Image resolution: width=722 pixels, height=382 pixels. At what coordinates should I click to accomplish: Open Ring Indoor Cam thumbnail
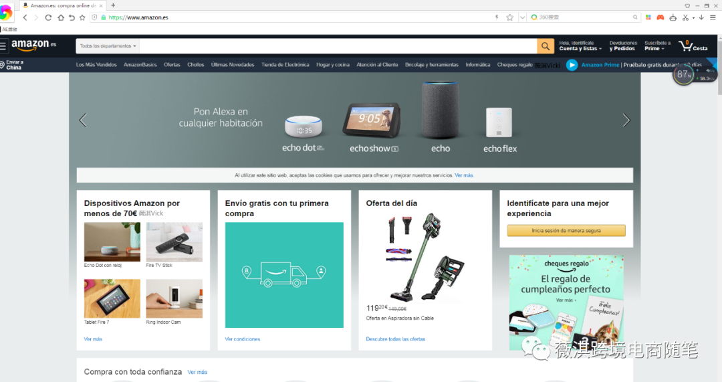pos(174,298)
